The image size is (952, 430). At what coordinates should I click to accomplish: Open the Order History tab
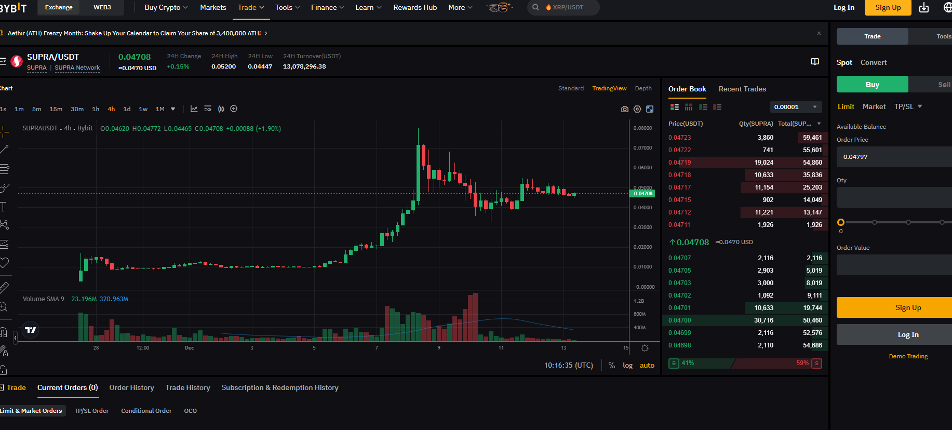click(131, 388)
